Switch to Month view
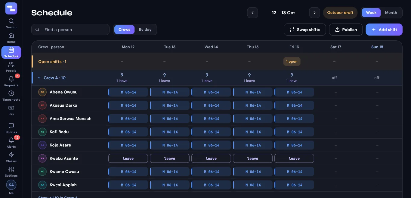 point(391,13)
